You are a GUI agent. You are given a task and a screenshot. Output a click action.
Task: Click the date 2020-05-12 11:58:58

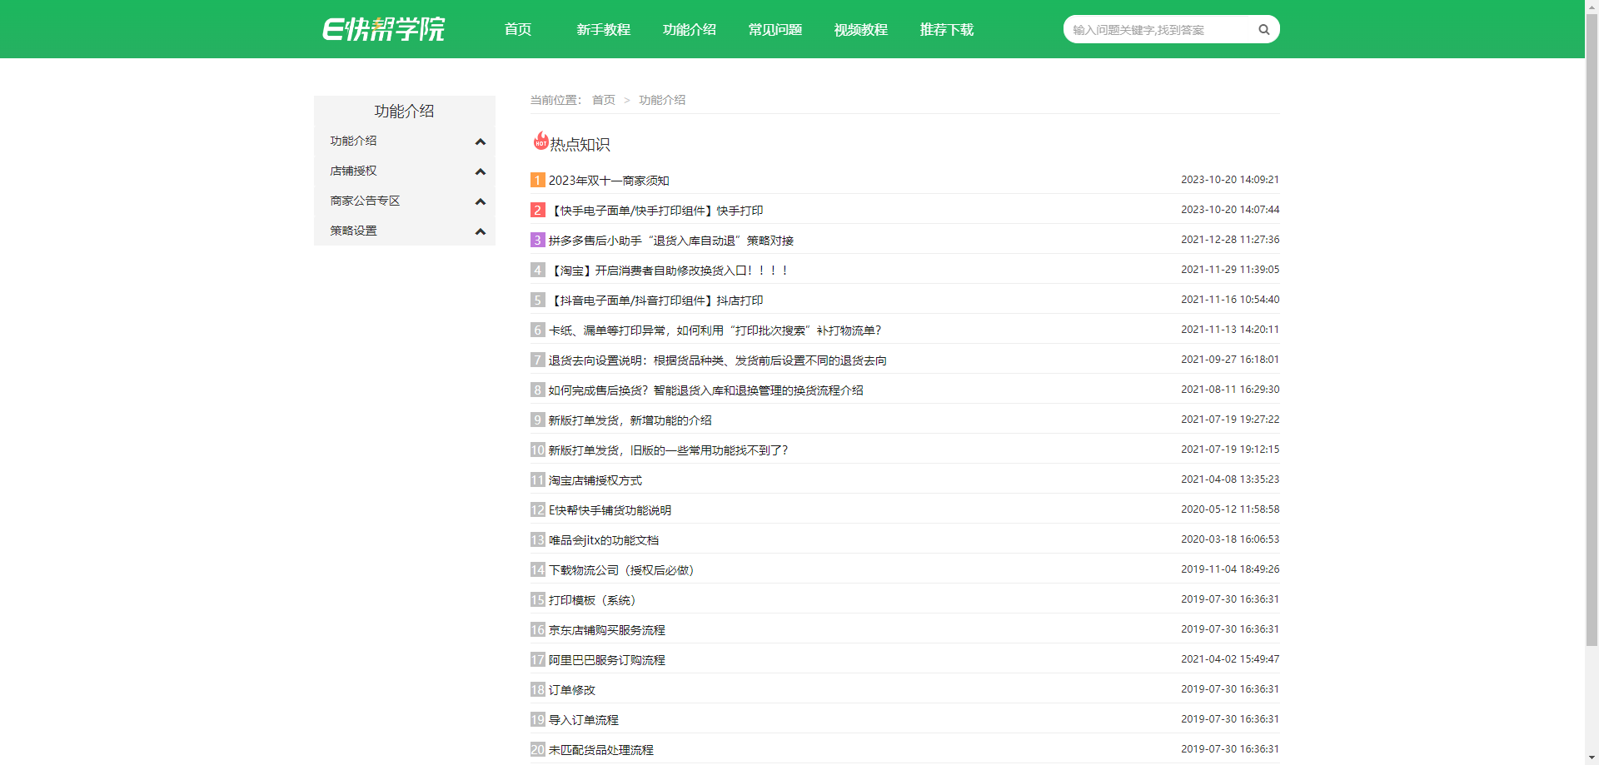coord(1230,509)
